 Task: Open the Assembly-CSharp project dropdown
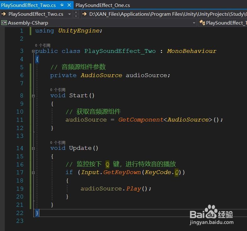[194, 23]
